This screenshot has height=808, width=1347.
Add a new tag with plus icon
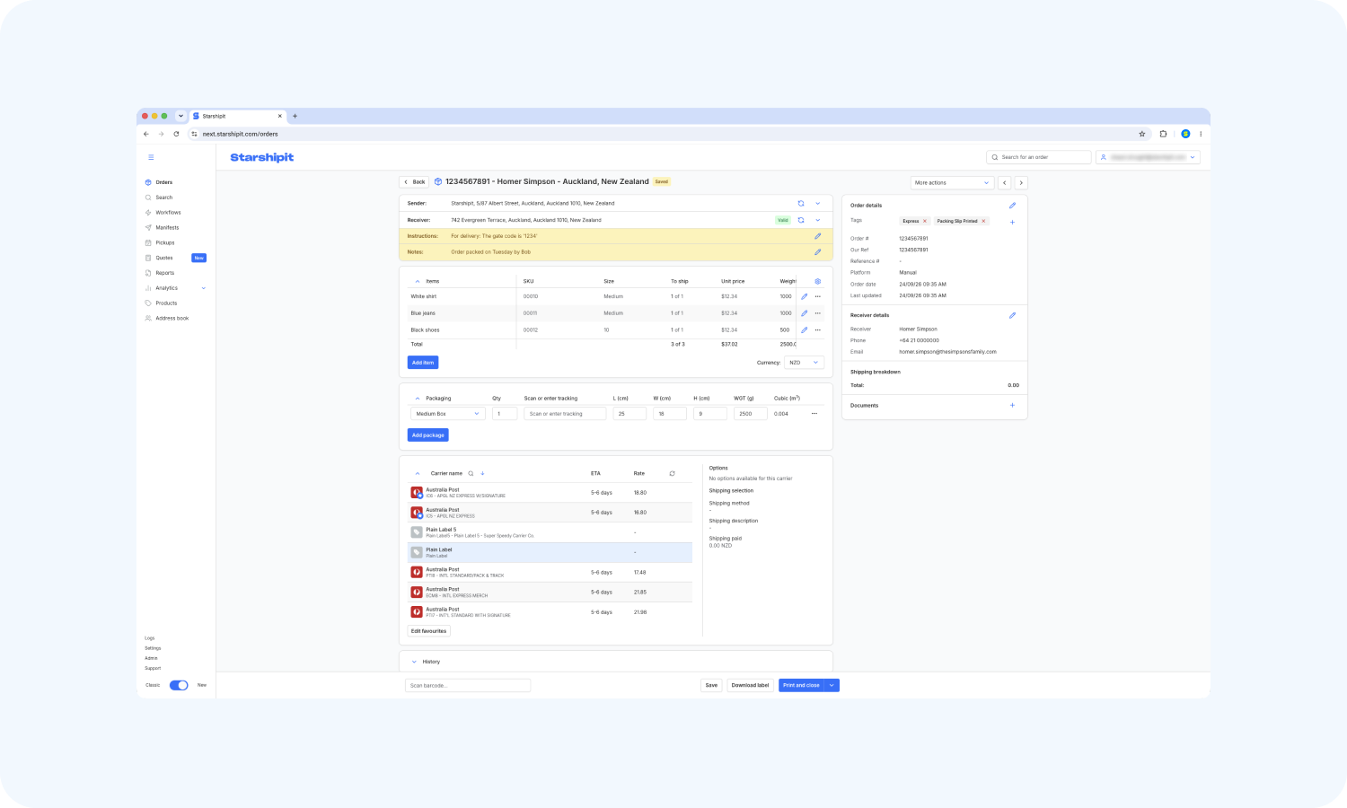click(1012, 222)
